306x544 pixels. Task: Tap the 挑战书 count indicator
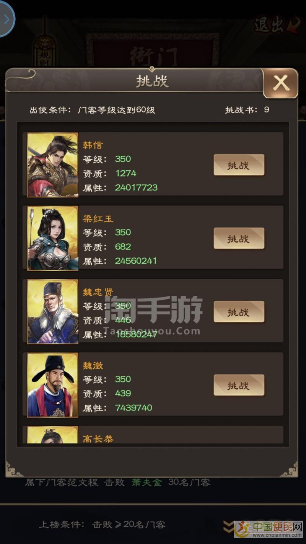tap(247, 110)
